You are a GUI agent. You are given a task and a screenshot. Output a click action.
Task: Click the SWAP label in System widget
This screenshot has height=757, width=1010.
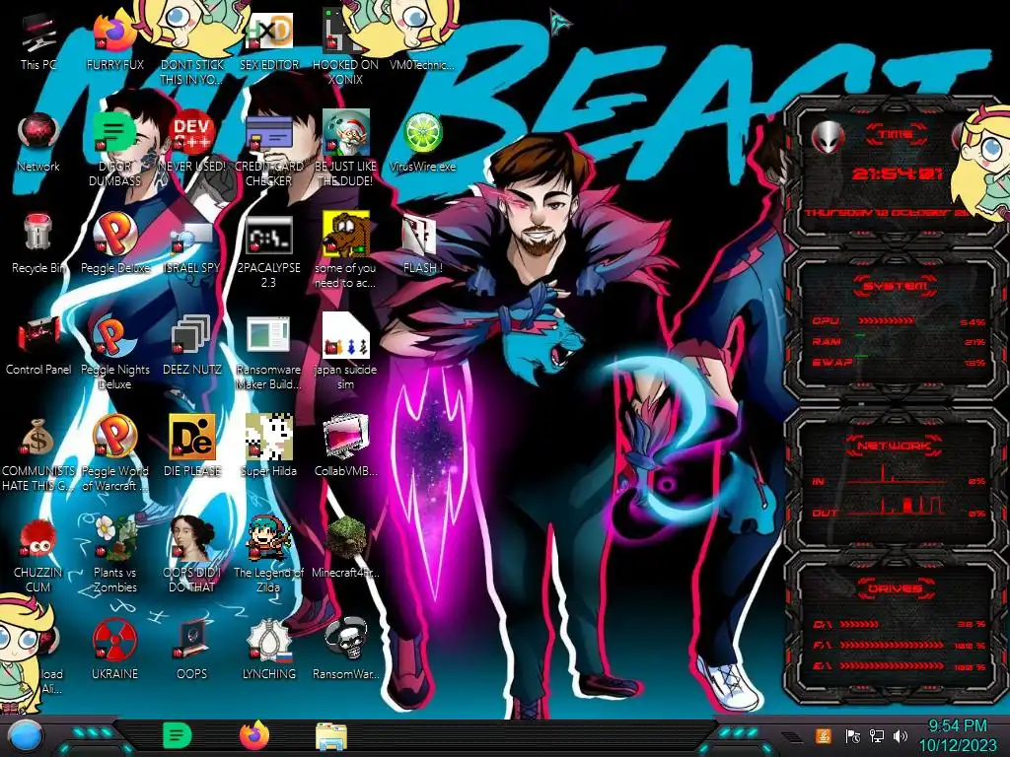click(832, 362)
